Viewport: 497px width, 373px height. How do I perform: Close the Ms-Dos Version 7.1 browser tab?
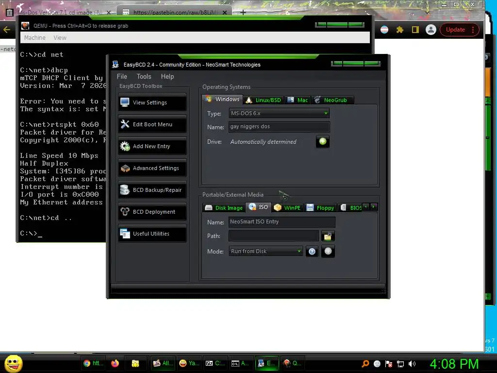coord(108,12)
